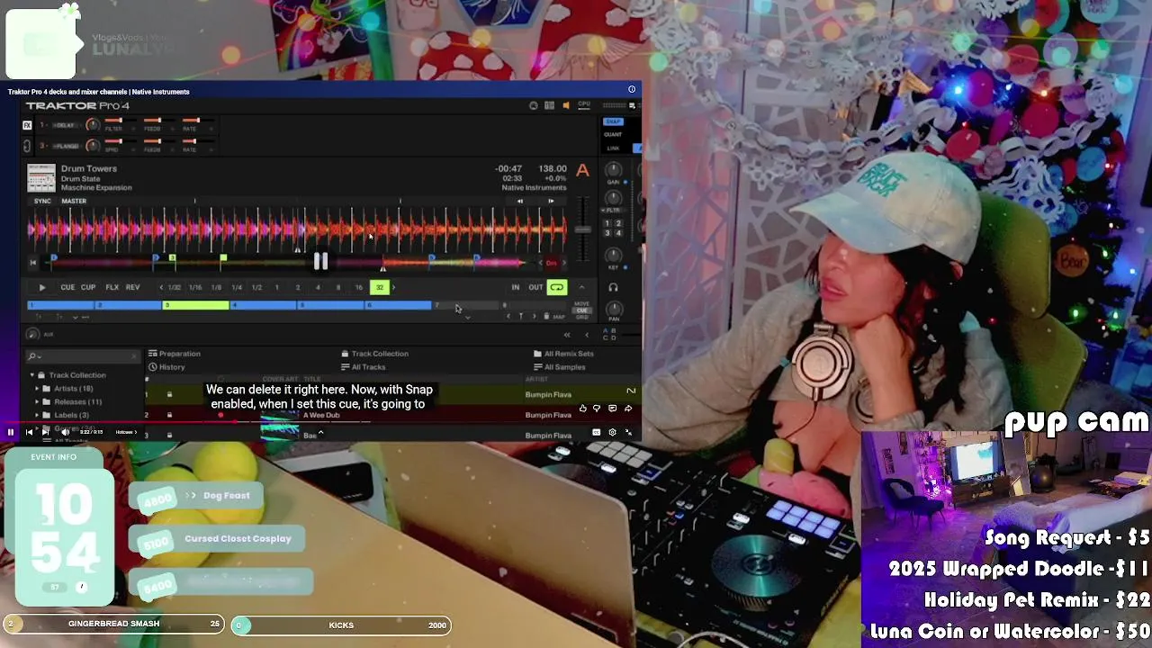This screenshot has height=648, width=1152.
Task: Click the headphone cue icon
Action: [613, 287]
